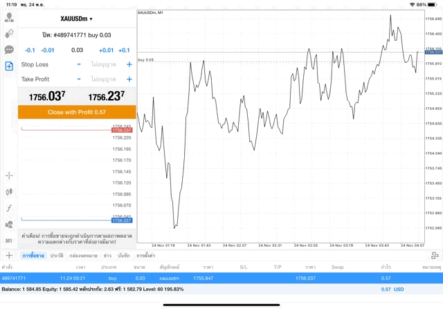443x309 pixels.
Task: Open the History tab (ประวัติ)
Action: (x=57, y=256)
